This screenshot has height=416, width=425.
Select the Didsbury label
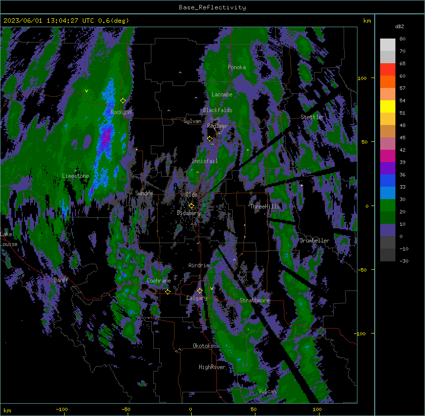189,213
